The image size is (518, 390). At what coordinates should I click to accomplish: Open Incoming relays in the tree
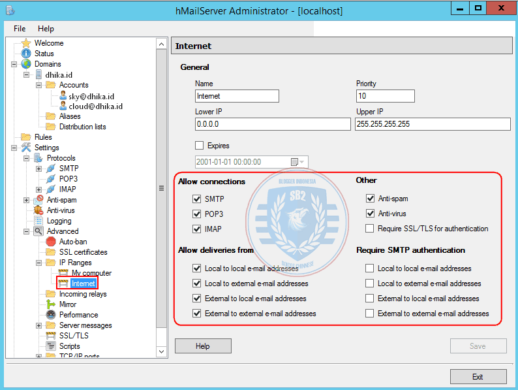pyautogui.click(x=83, y=294)
